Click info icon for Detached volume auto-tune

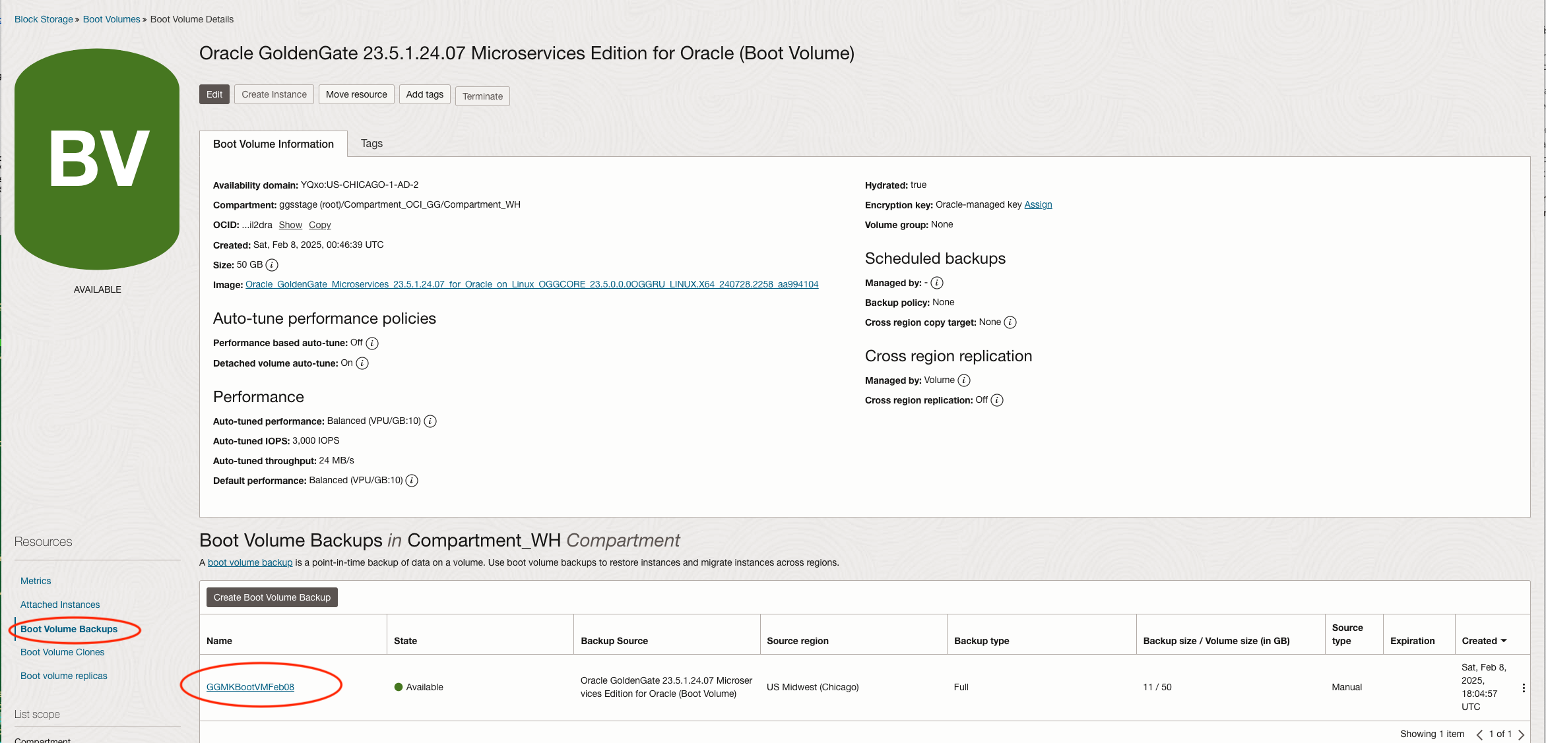tap(362, 363)
